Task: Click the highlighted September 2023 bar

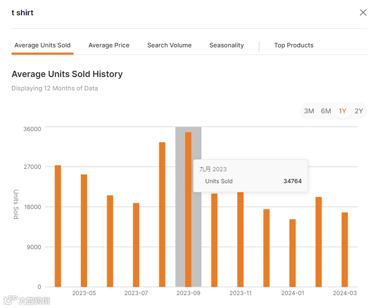Action: (188, 209)
